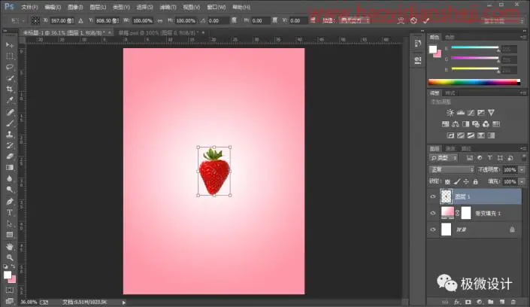Select the Blur tool
The width and height of the screenshot is (530, 307).
[10, 179]
